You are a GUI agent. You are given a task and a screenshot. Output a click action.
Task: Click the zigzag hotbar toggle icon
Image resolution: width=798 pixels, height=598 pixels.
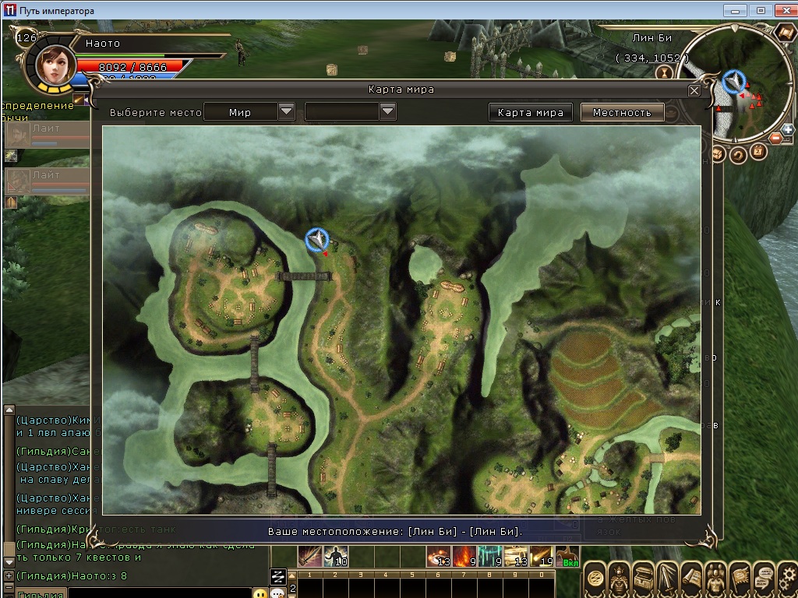pos(278,576)
